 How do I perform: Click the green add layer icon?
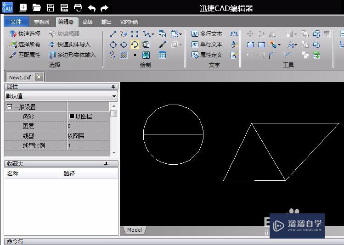pos(316,55)
